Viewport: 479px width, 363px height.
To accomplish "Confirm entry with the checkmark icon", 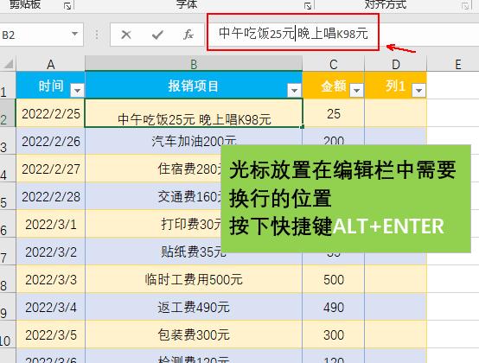I will pos(157,35).
